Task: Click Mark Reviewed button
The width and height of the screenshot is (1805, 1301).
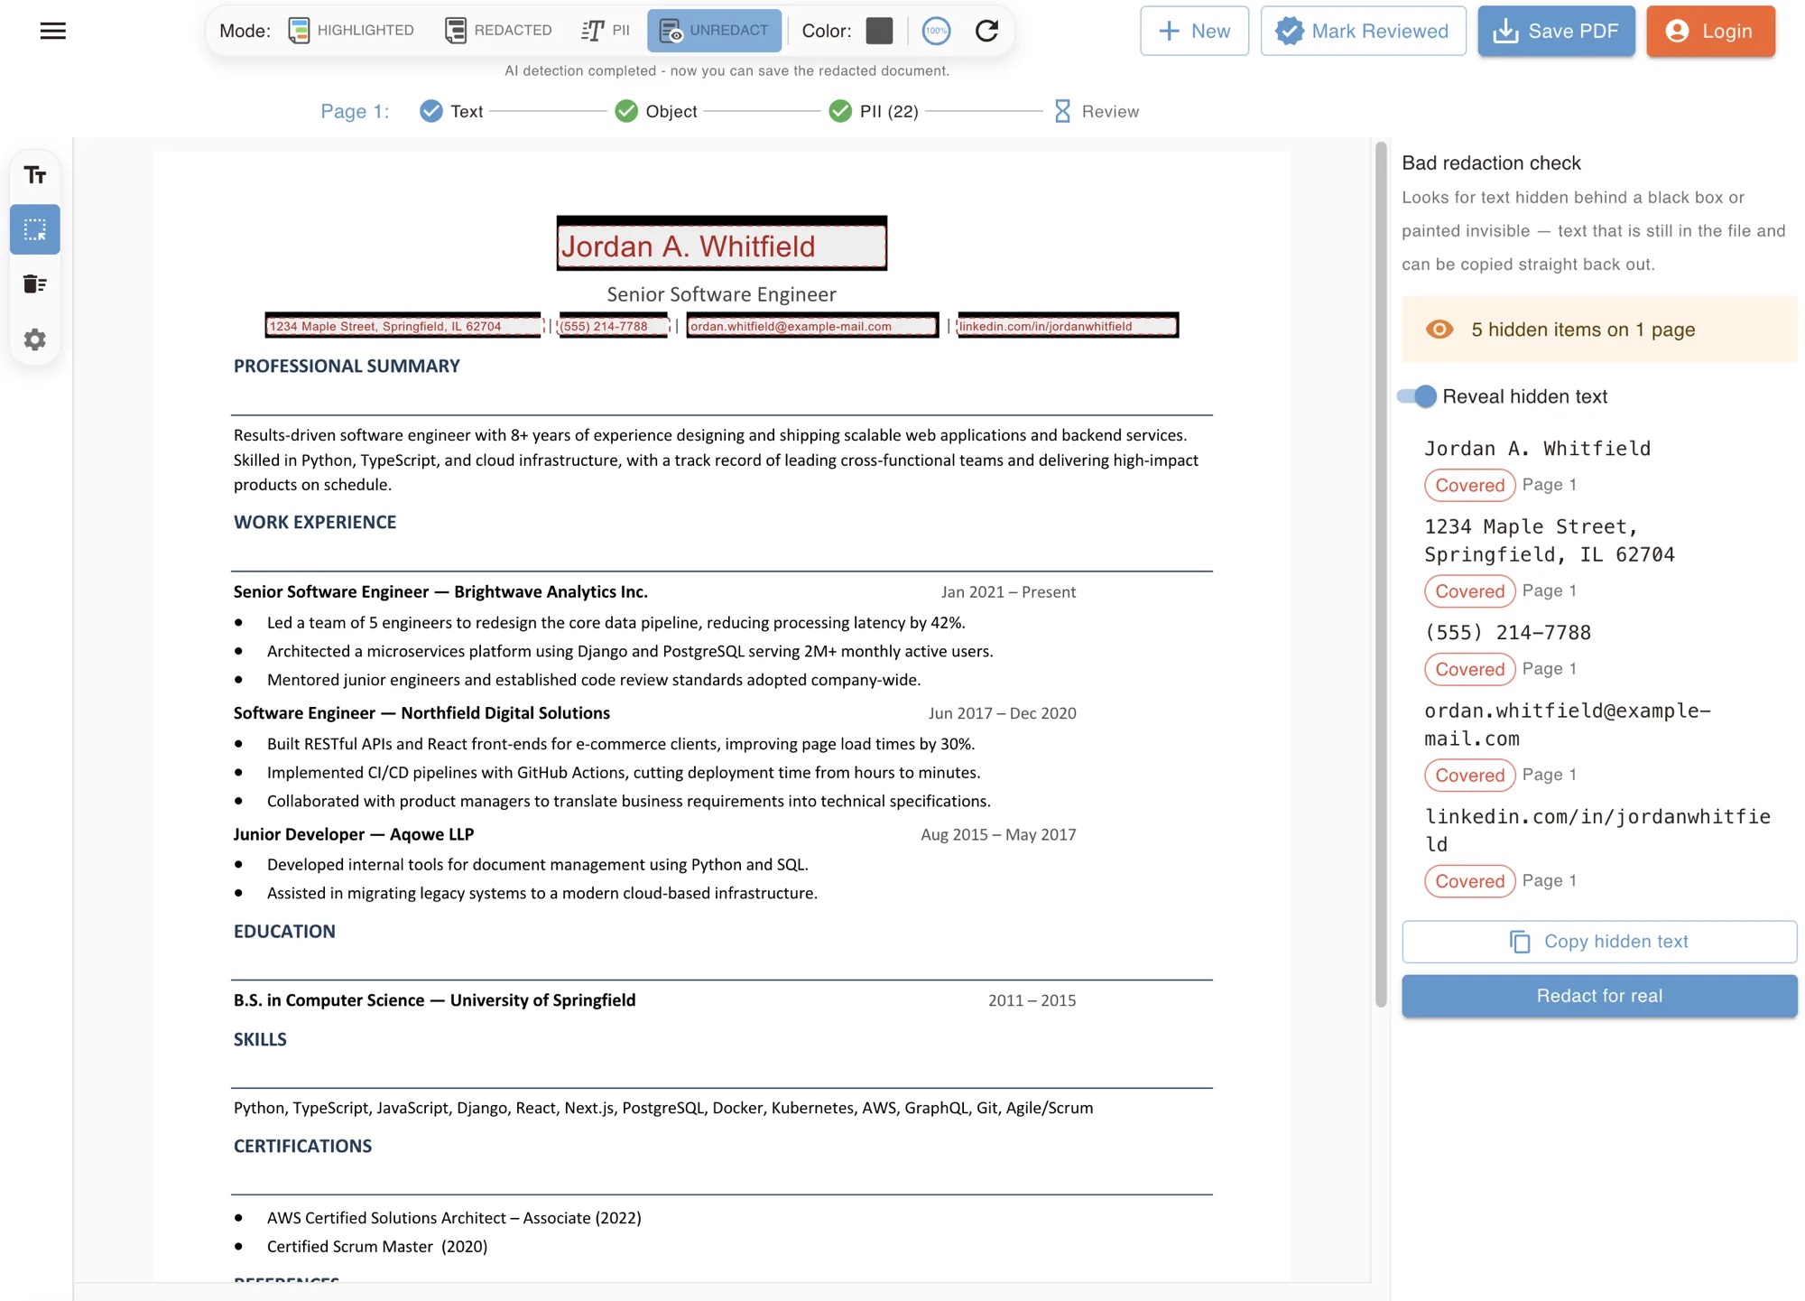Action: pyautogui.click(x=1363, y=31)
